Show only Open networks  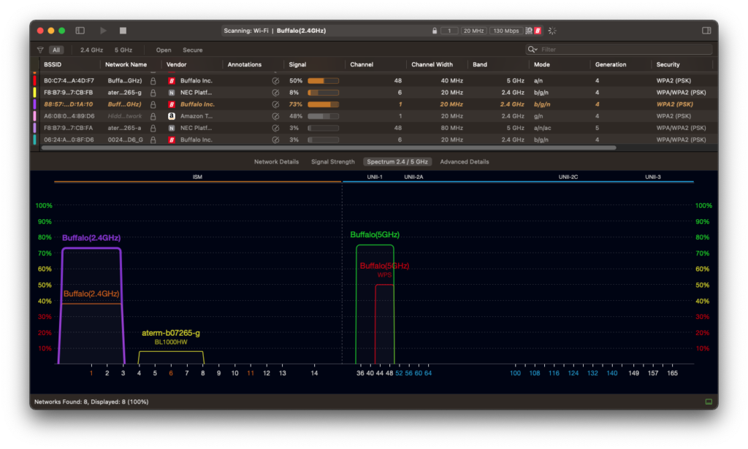(x=164, y=50)
